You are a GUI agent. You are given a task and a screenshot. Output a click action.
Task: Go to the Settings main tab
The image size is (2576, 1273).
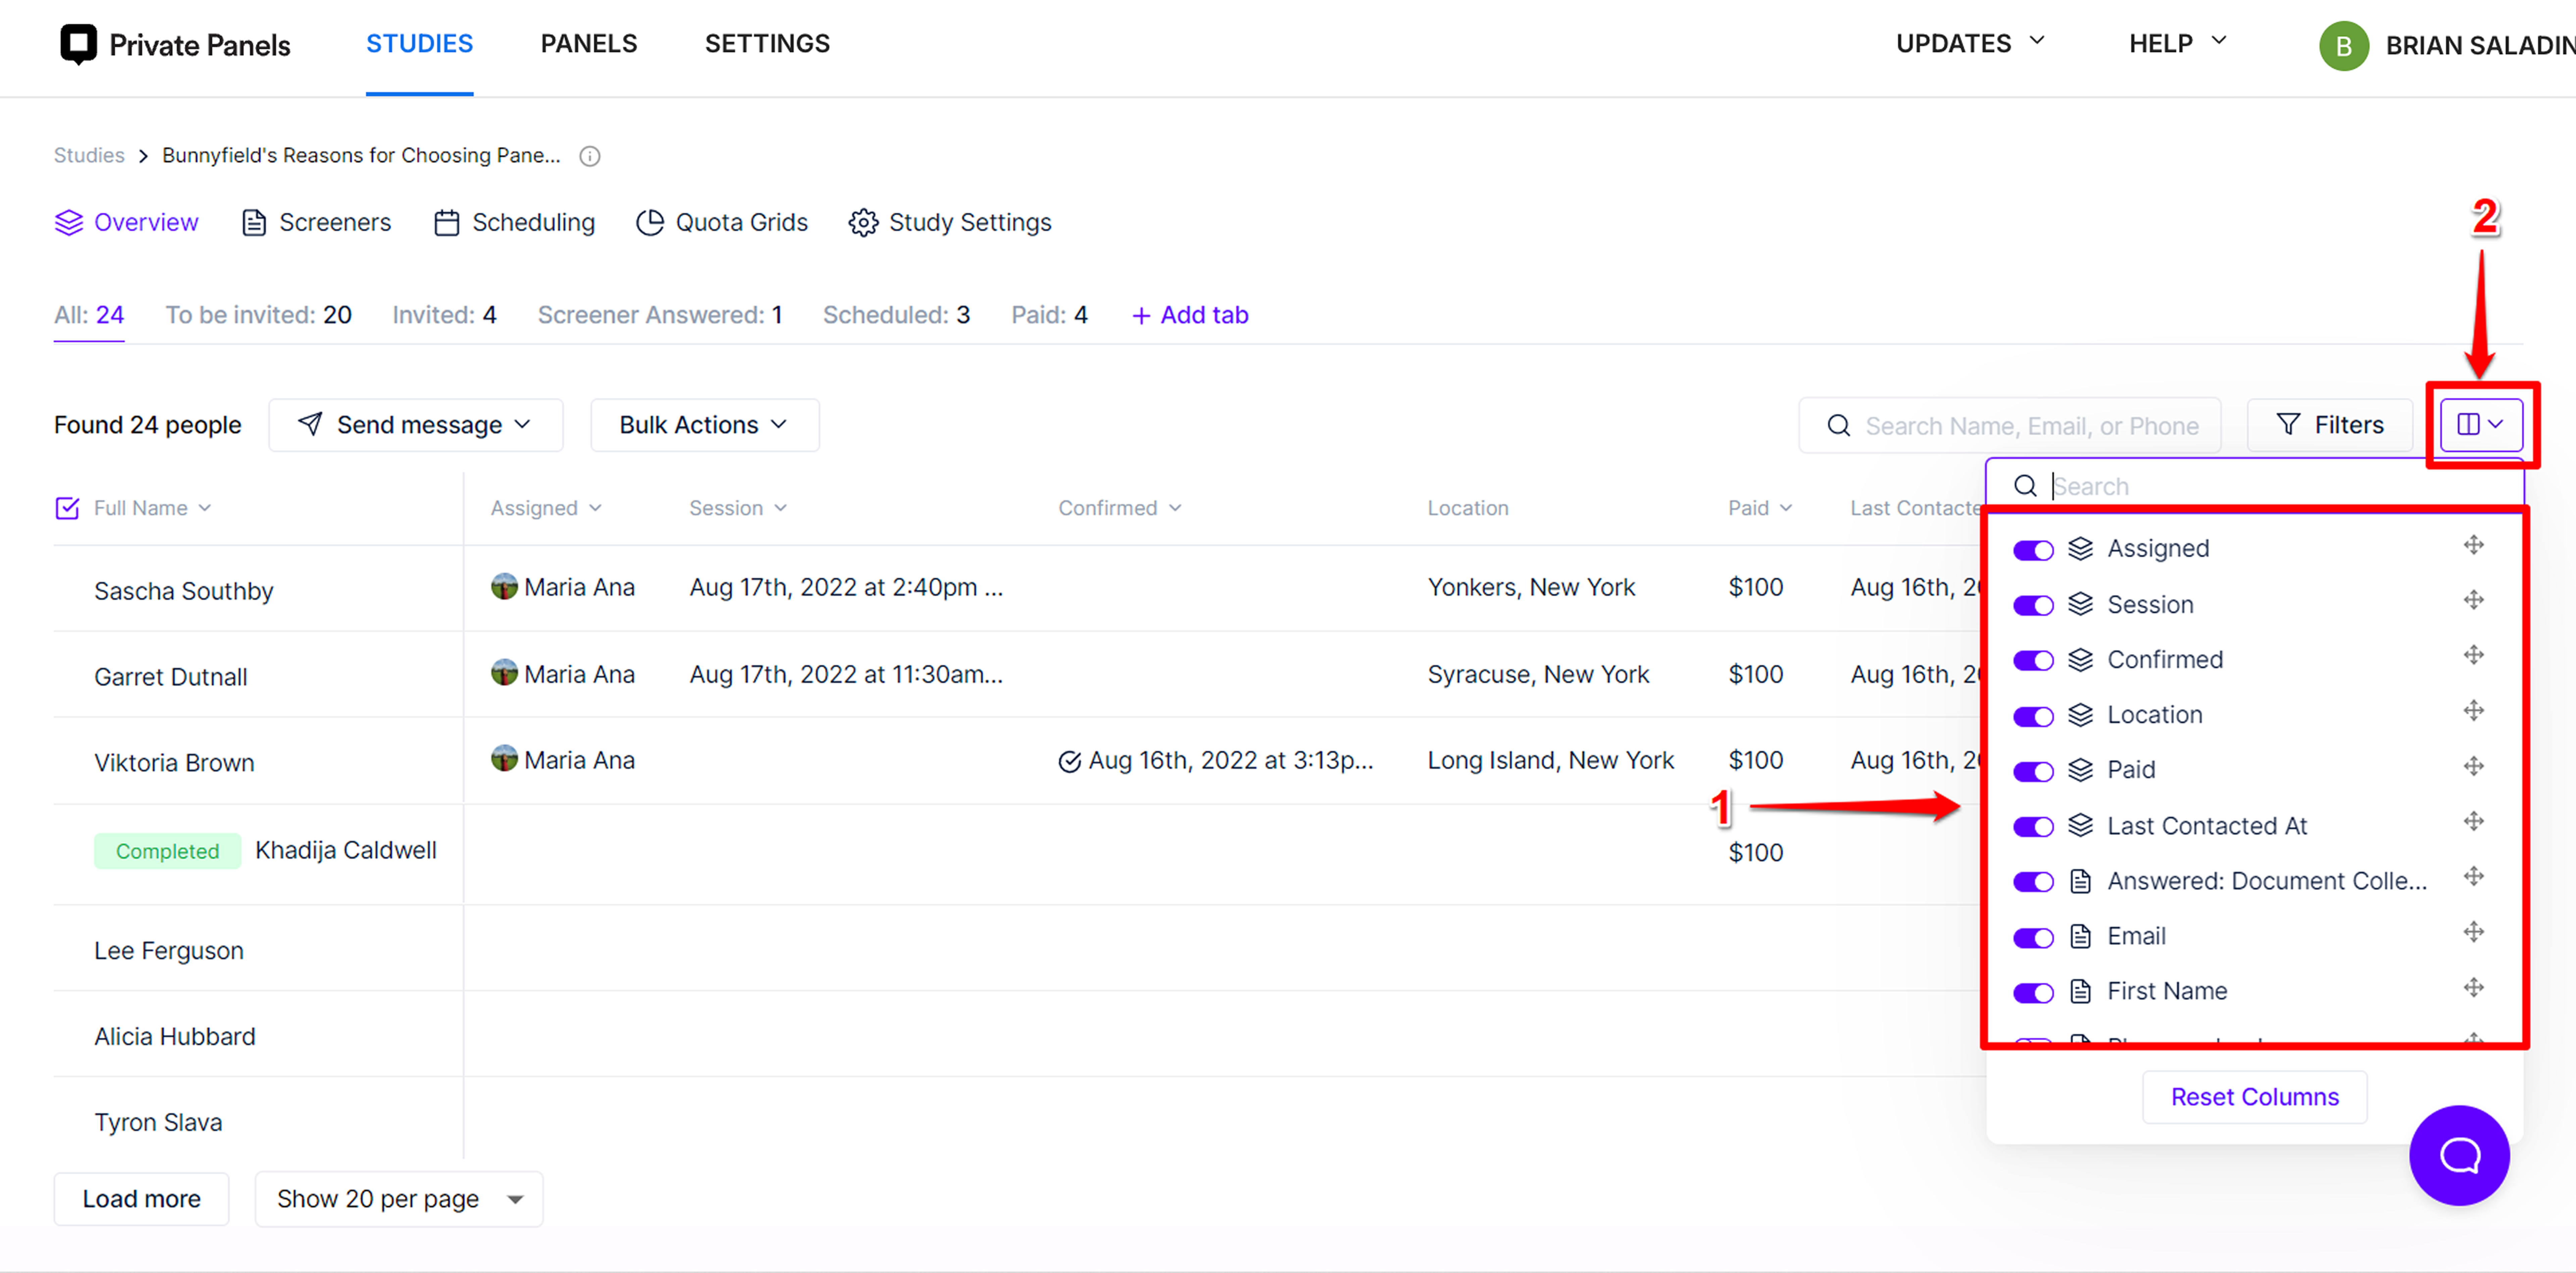click(x=767, y=44)
